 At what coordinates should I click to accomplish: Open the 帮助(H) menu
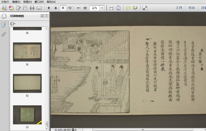click(x=51, y=2)
